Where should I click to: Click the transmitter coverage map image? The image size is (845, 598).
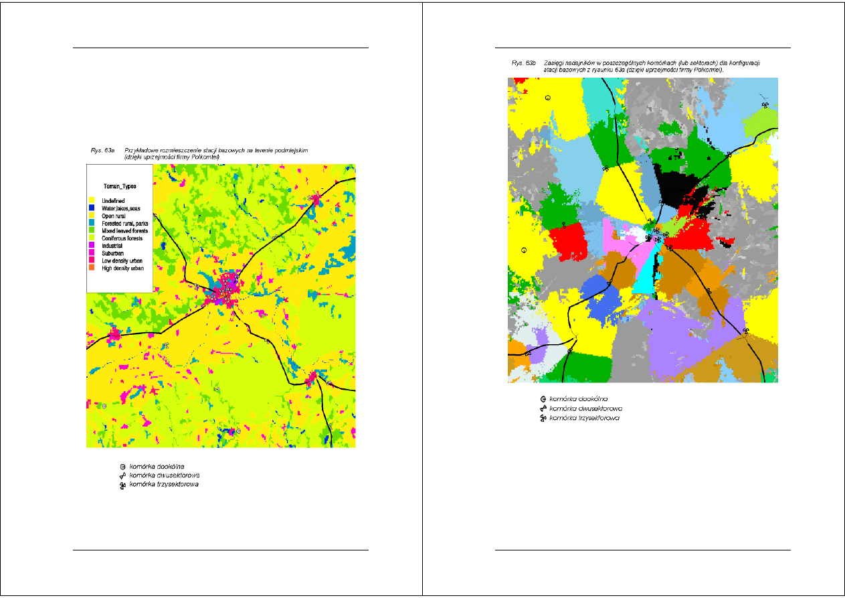(643, 230)
